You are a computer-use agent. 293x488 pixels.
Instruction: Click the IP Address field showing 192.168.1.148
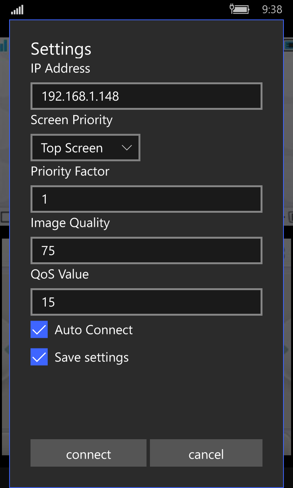pyautogui.click(x=146, y=96)
